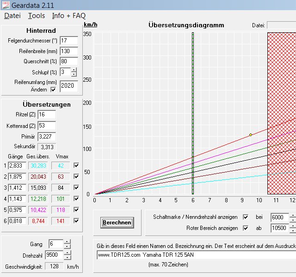Disable Schaltmarke / Nenndrehzahl anzeigen checkbox
Screen dimensions: 296x277
pos(246,217)
